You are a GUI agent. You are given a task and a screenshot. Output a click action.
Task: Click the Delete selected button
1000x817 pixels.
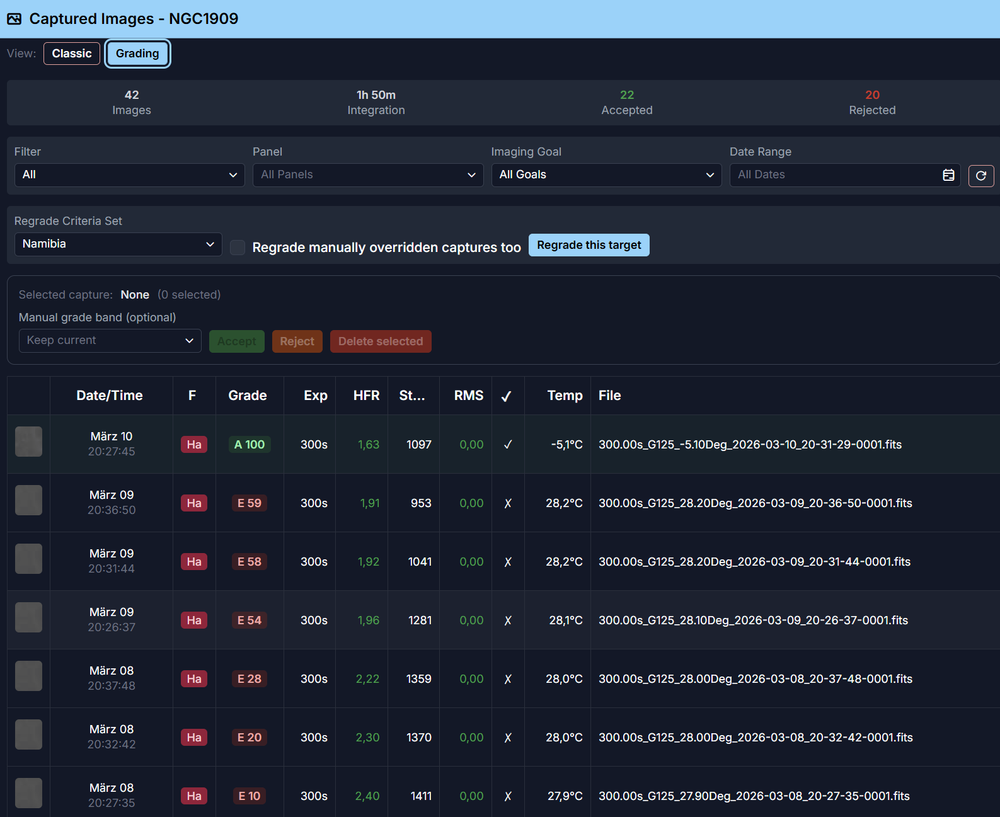(381, 341)
